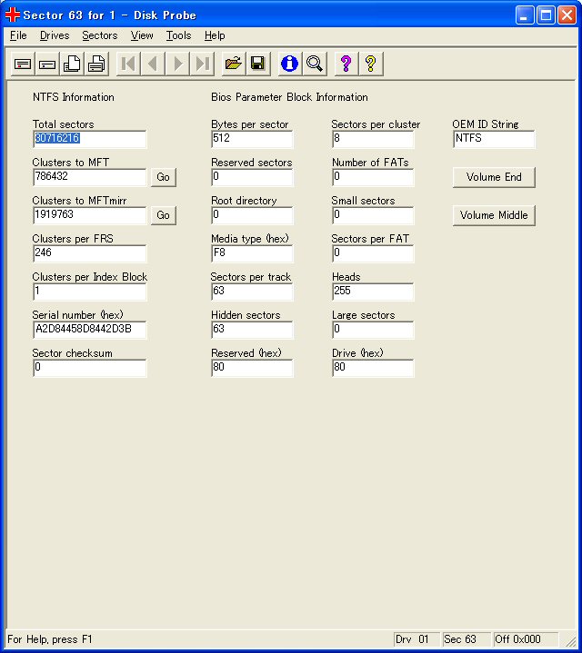This screenshot has width=582, height=653.
Task: Open the Help menu
Action: [215, 35]
